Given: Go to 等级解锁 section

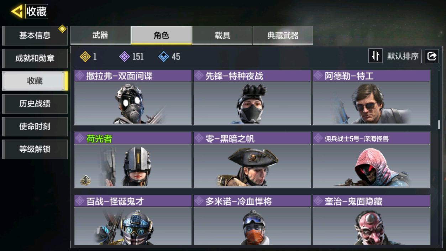Looking at the screenshot, I should (x=35, y=149).
